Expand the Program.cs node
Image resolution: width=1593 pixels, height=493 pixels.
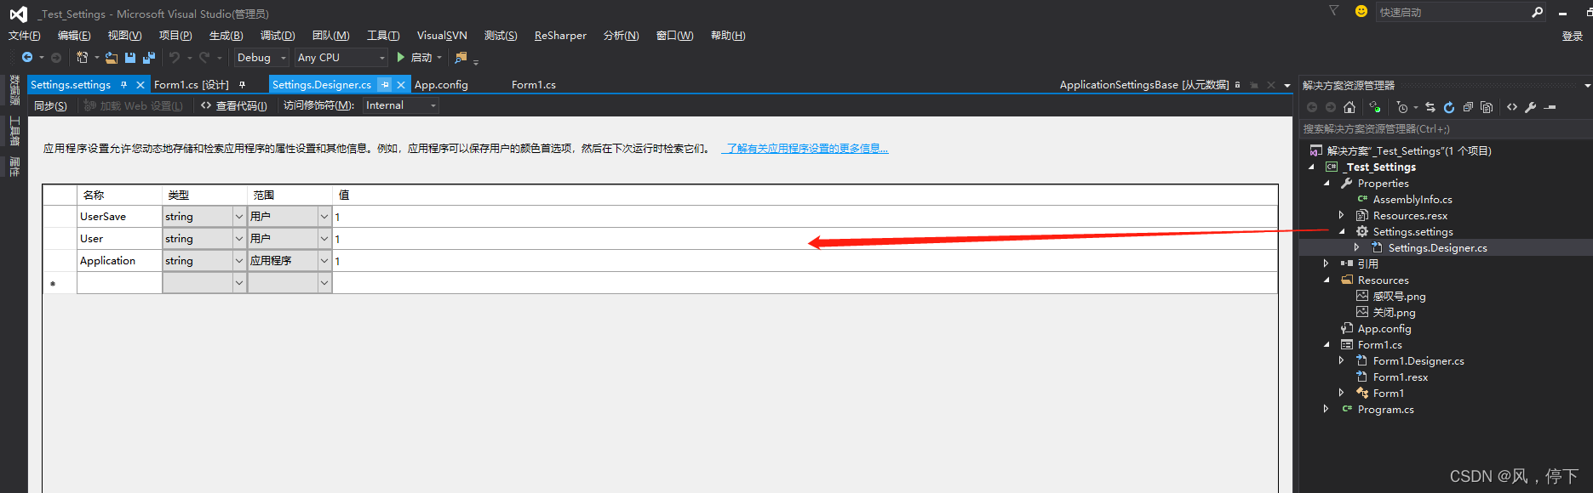coord(1327,409)
